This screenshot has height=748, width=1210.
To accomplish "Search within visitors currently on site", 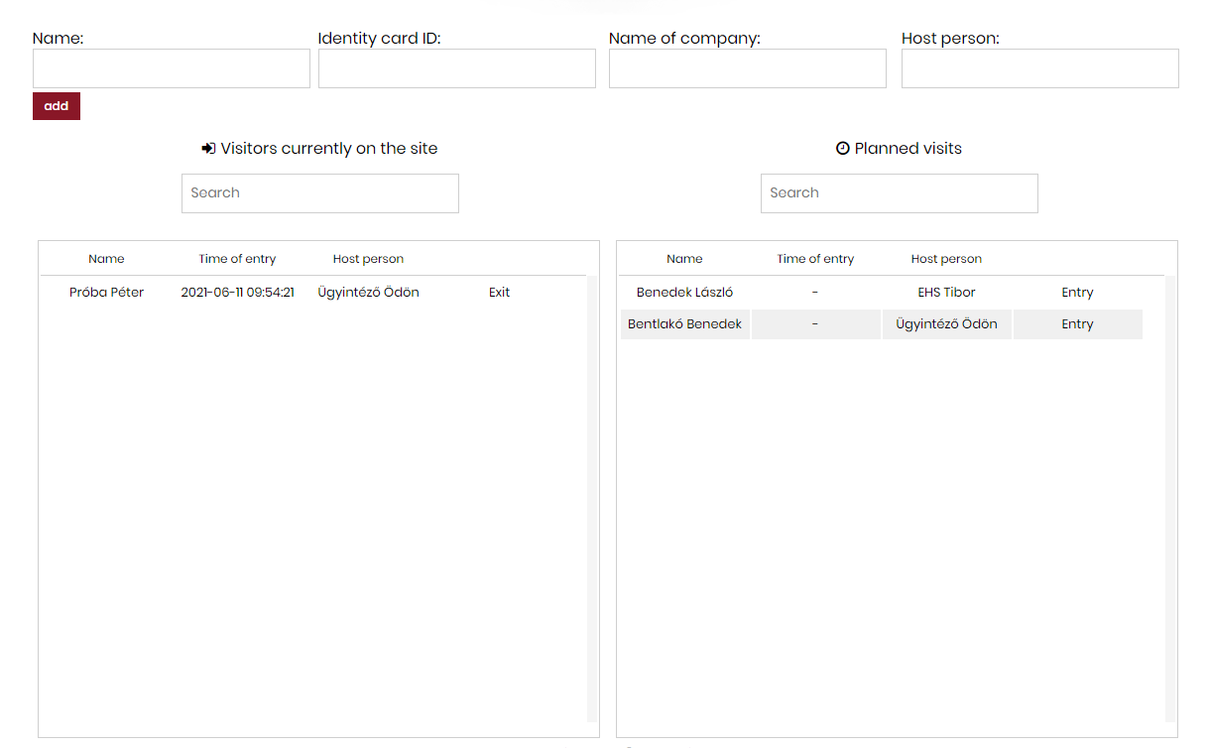I will (x=320, y=193).
